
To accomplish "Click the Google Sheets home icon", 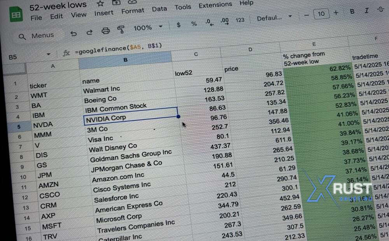I will pyautogui.click(x=16, y=15).
